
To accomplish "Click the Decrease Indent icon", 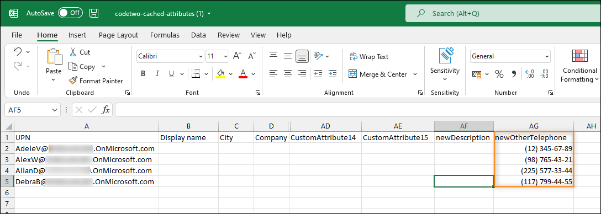I will [318, 73].
